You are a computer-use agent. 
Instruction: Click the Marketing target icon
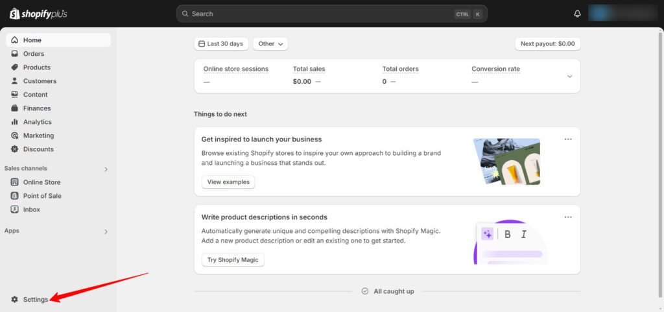[x=15, y=136]
